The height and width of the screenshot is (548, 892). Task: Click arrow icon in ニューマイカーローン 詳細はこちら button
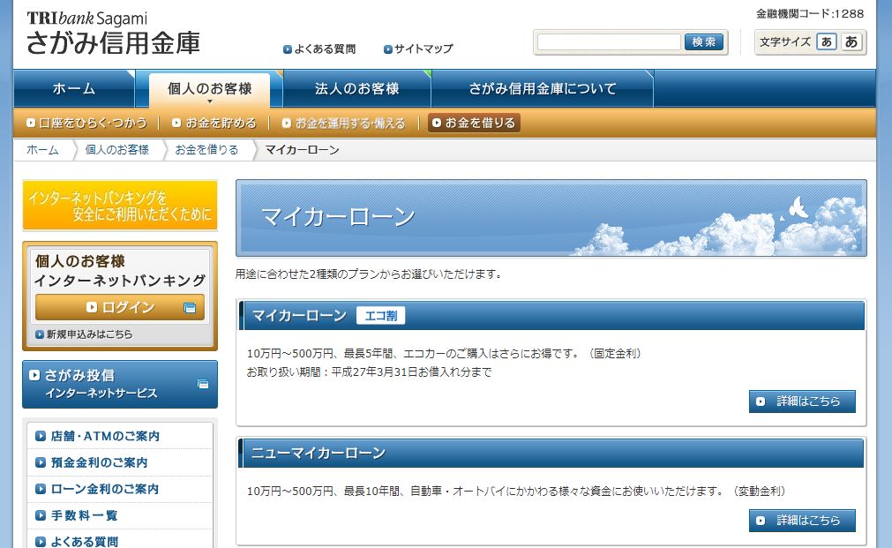click(x=761, y=521)
